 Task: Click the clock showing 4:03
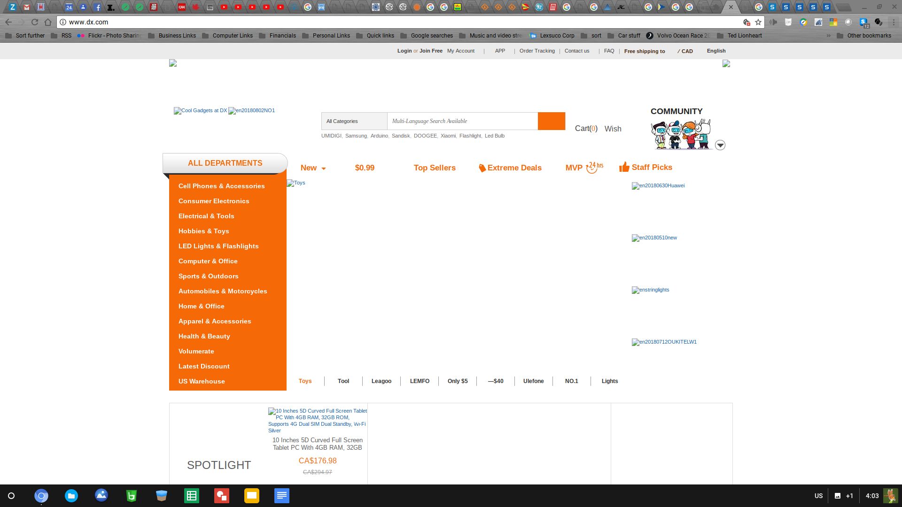click(x=872, y=496)
